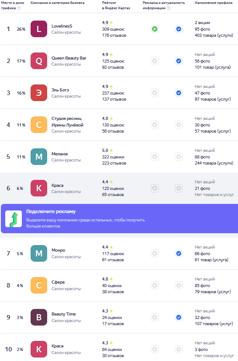Click the blue verified checkmark for Beauty Time
Screen dimensions: 238x361
[x=179, y=317]
